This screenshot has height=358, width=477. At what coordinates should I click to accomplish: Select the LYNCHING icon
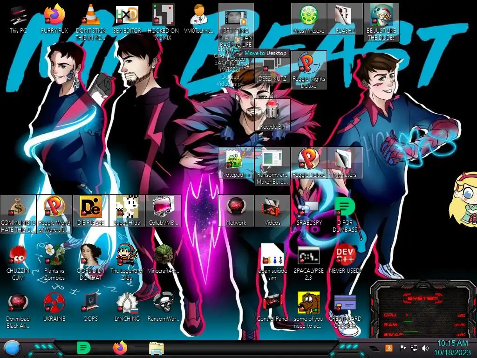pos(127,307)
